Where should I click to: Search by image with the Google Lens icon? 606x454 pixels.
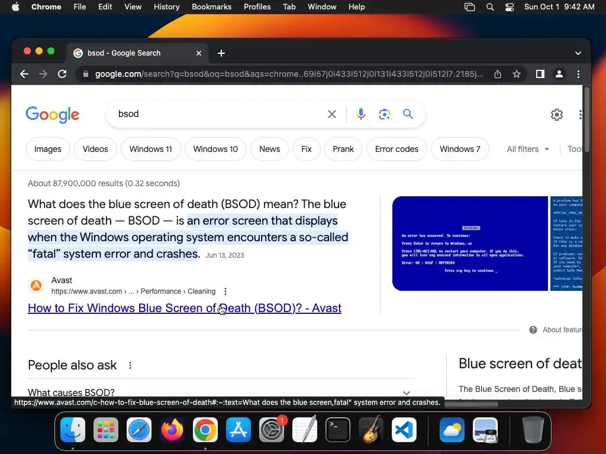point(384,114)
